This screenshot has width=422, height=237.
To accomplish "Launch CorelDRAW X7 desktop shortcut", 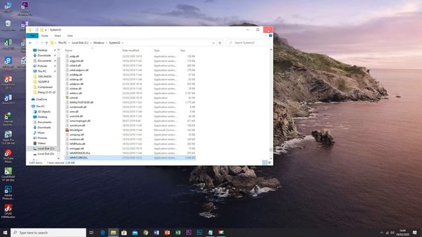I will (8, 174).
